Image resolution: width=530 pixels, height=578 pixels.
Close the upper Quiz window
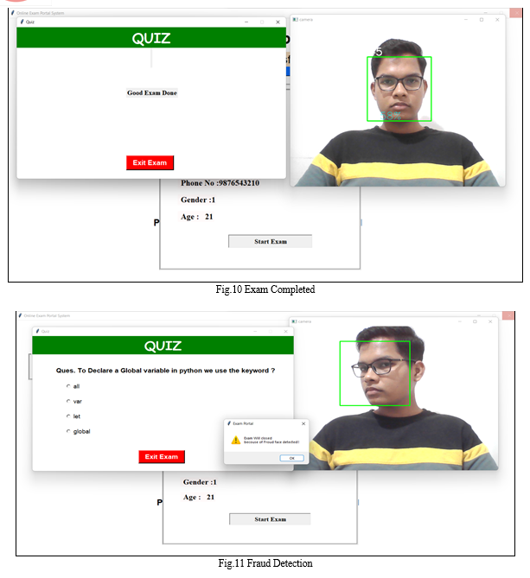pos(278,22)
